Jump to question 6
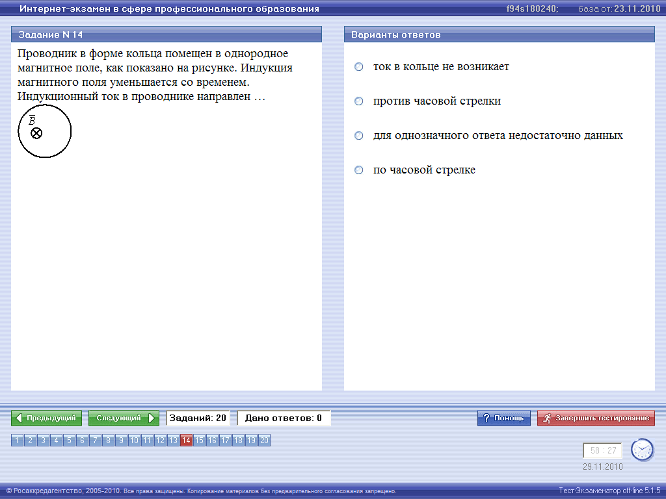This screenshot has height=499, width=666. click(82, 440)
